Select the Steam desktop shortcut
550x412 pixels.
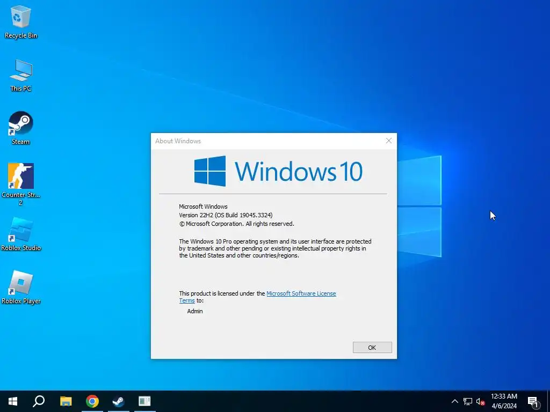click(x=21, y=128)
